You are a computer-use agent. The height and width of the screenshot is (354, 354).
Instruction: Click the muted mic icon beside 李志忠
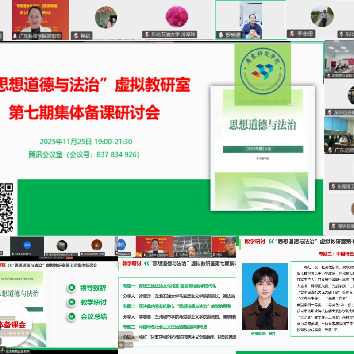(292, 34)
